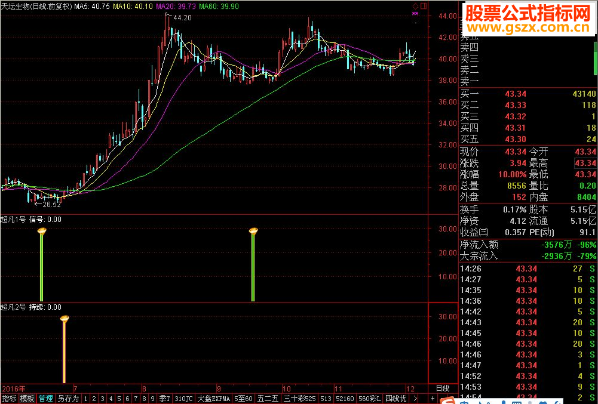Select template number 4
Screen dimensions: 598x404
(x=111, y=399)
